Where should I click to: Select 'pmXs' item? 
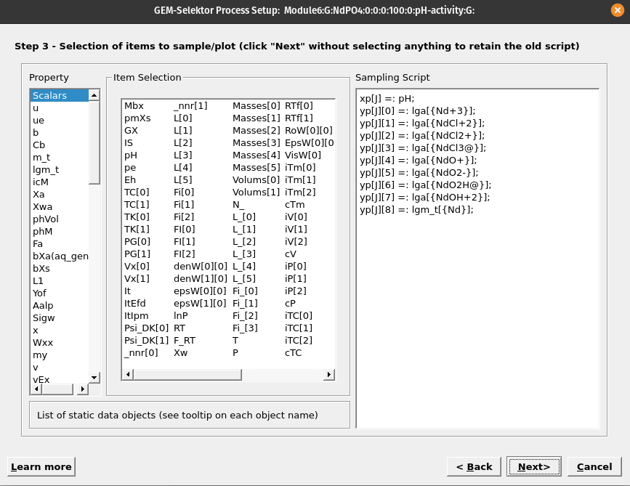(x=137, y=118)
